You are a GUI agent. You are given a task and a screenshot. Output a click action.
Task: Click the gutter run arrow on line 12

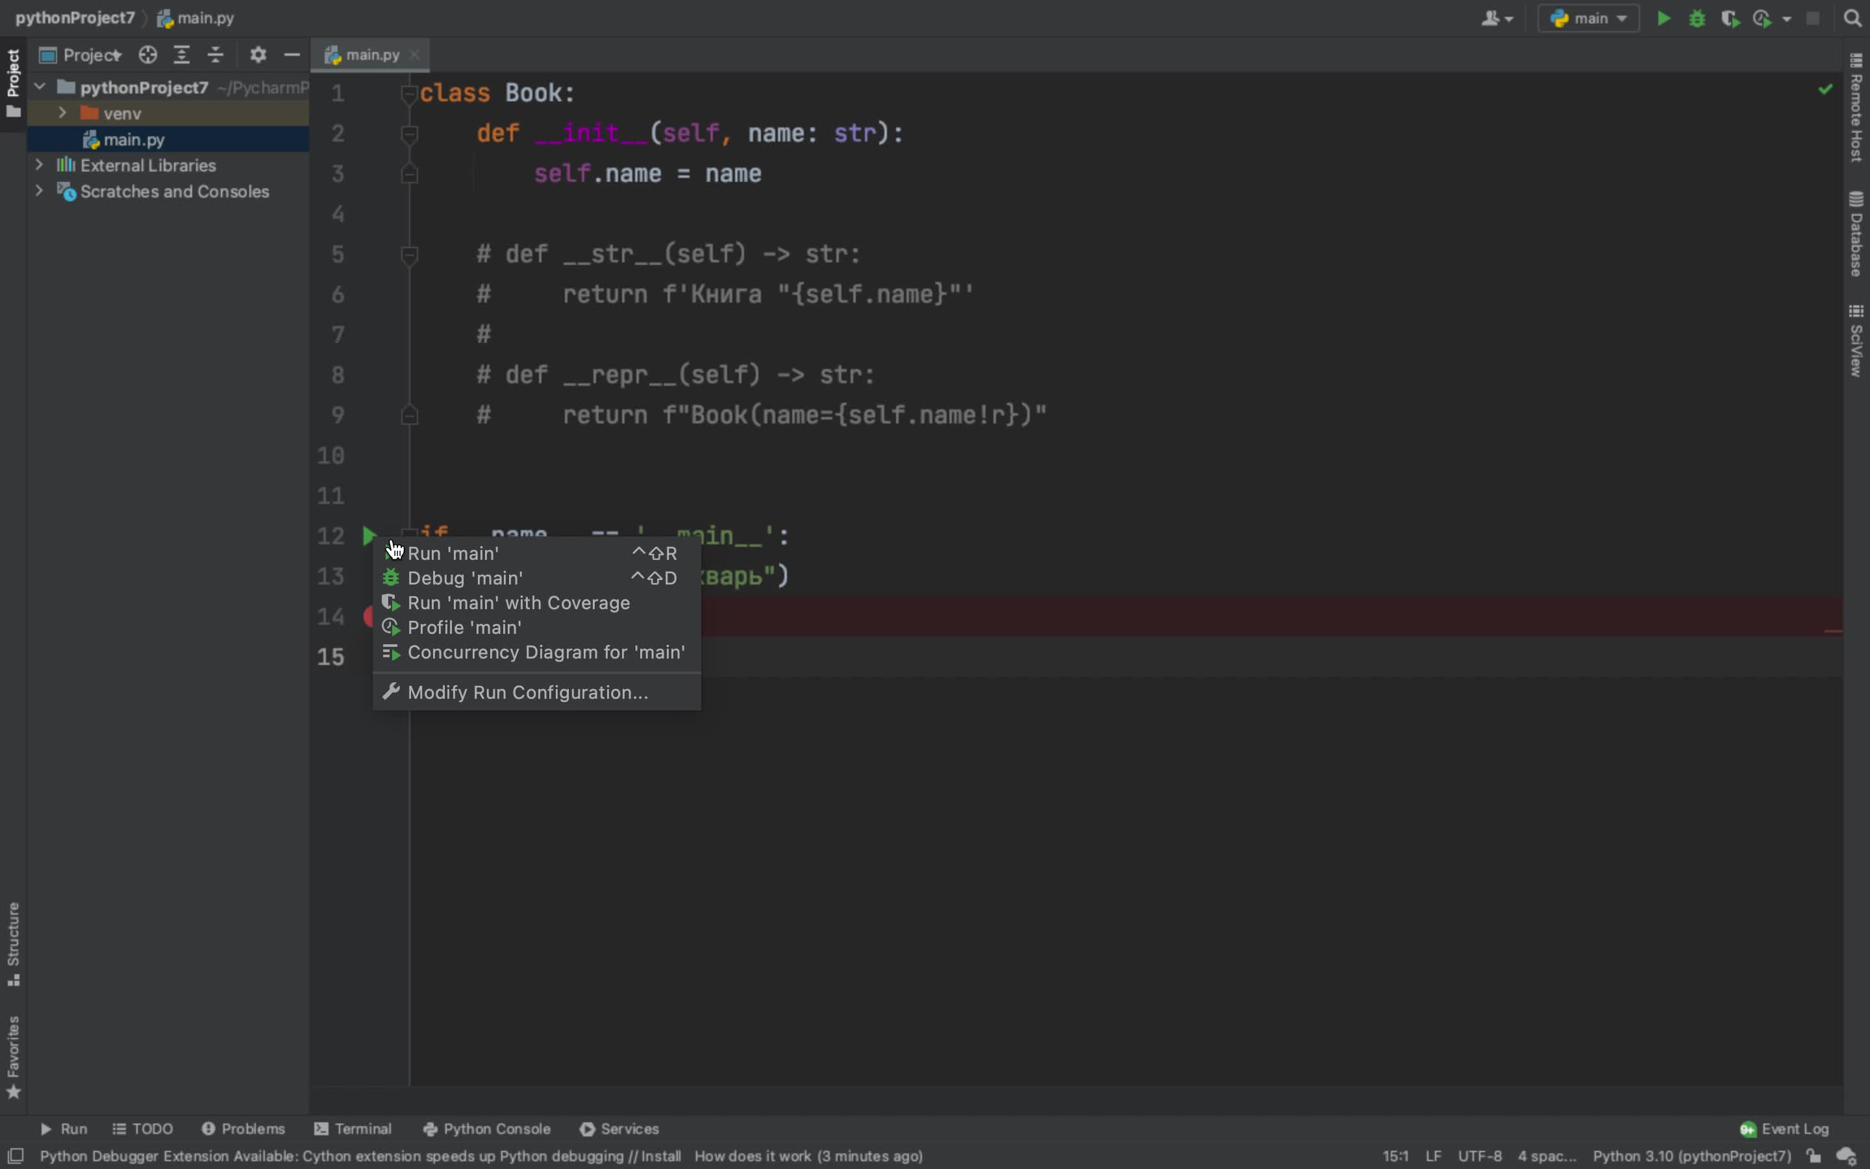coord(369,535)
